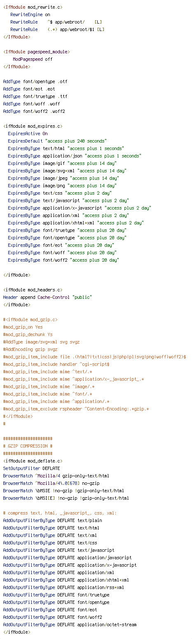Click the Header append Cache-Control line
The height and width of the screenshot is (639, 192).
pos(47,297)
